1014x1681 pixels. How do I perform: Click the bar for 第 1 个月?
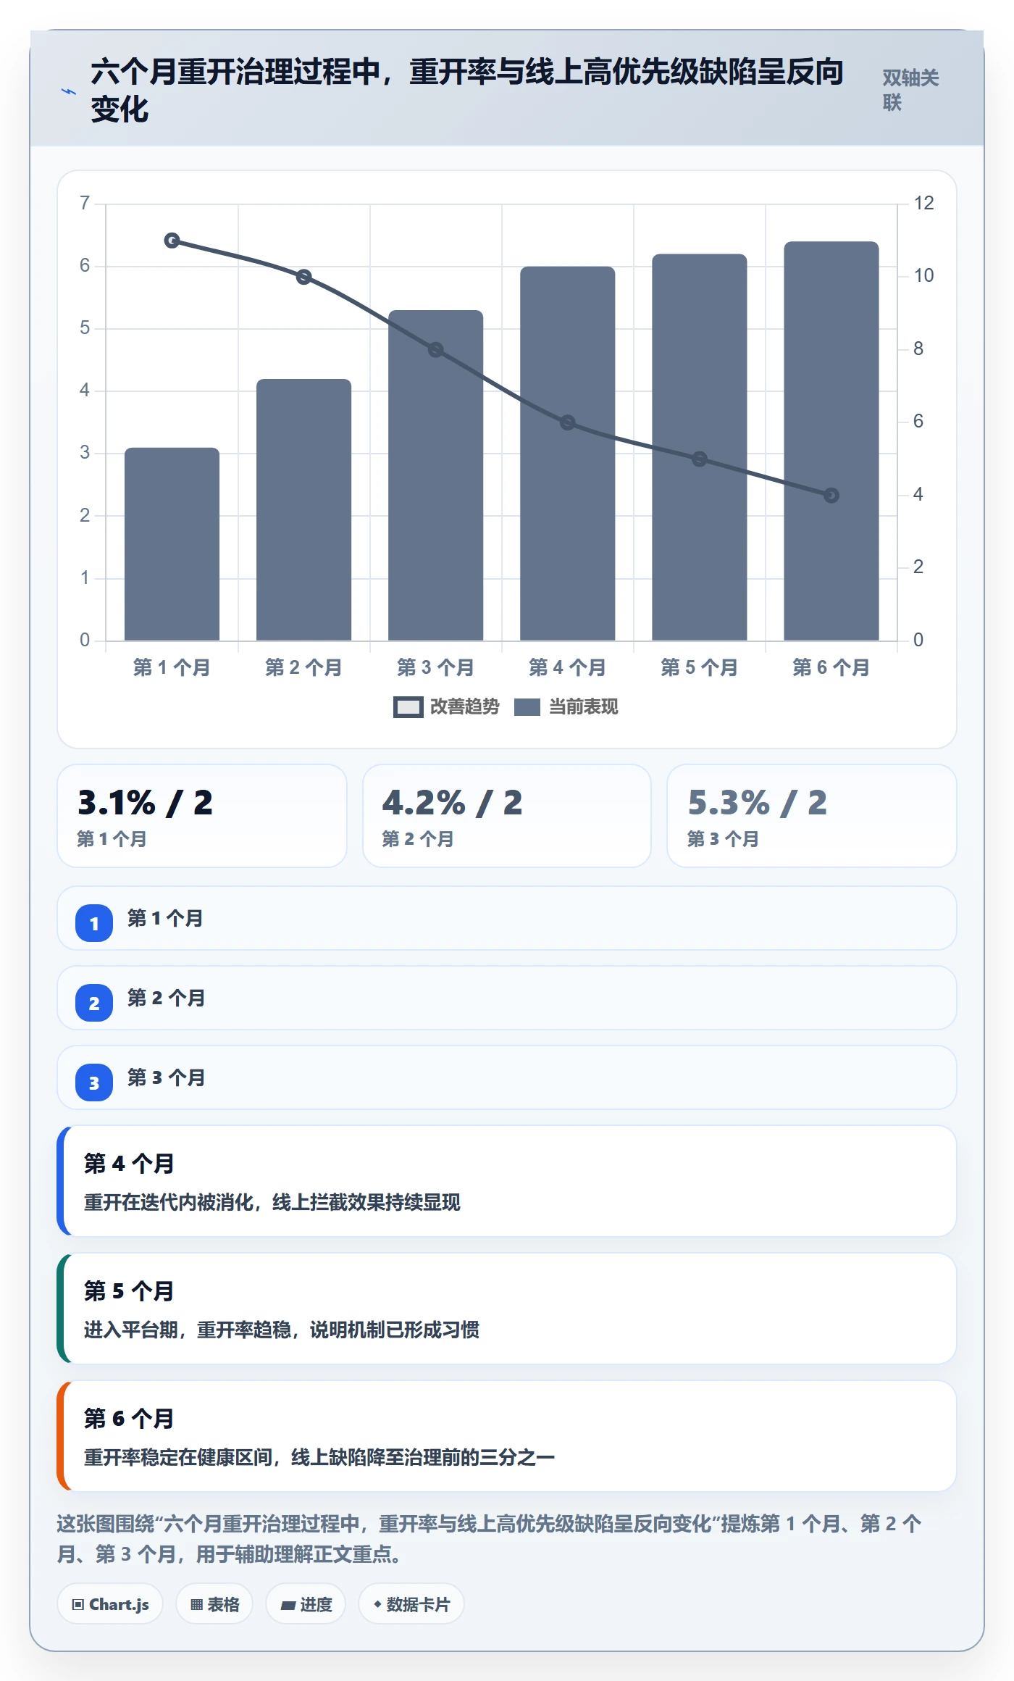[172, 544]
